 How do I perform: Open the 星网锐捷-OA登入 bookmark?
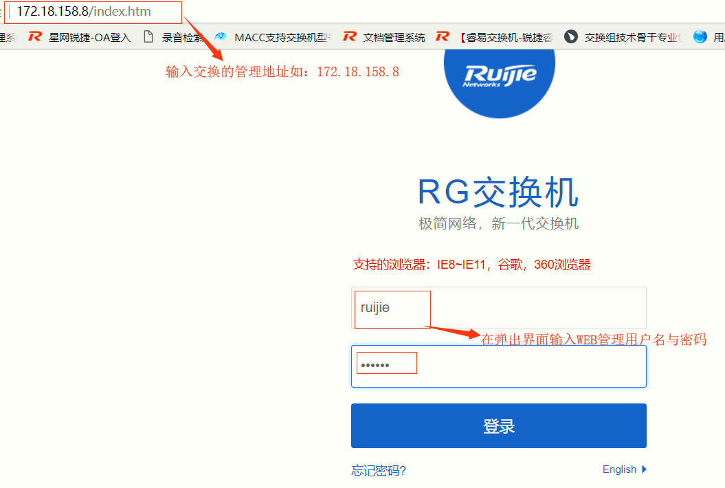tap(90, 38)
